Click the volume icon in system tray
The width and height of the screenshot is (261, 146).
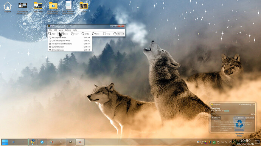(222, 142)
